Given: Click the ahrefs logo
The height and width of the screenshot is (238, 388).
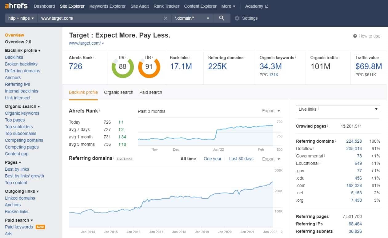Looking at the screenshot, I should [x=16, y=6].
